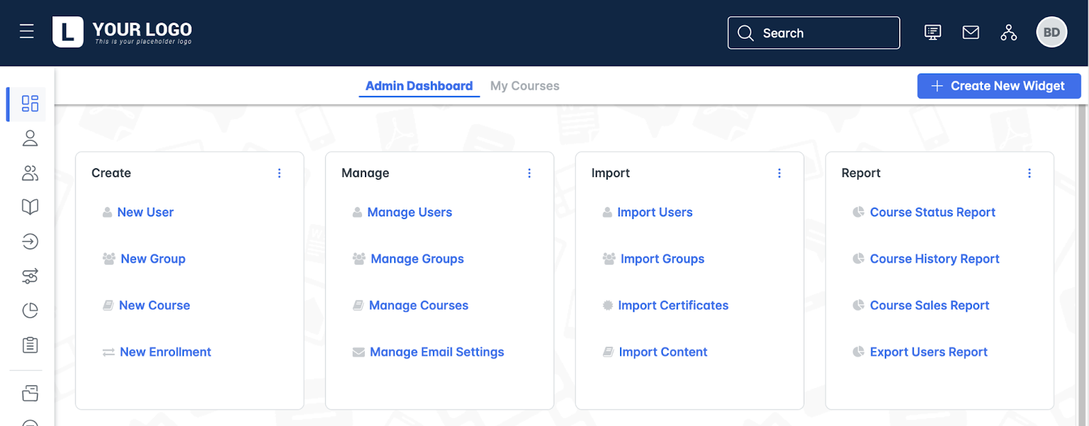Open the dashboard icon in sidebar
Viewport: 1089px width, 426px height.
pos(30,103)
